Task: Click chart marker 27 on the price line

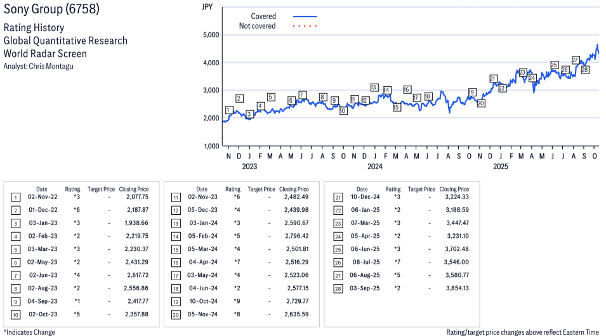Action: click(576, 60)
